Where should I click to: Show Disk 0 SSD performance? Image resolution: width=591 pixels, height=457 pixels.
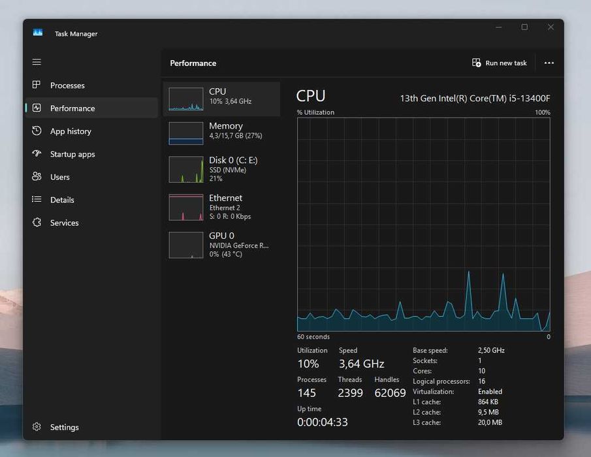click(222, 169)
